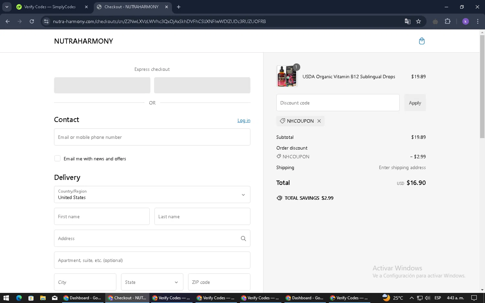Image resolution: width=485 pixels, height=303 pixels.
Task: Click the Log in link
Action: click(244, 120)
